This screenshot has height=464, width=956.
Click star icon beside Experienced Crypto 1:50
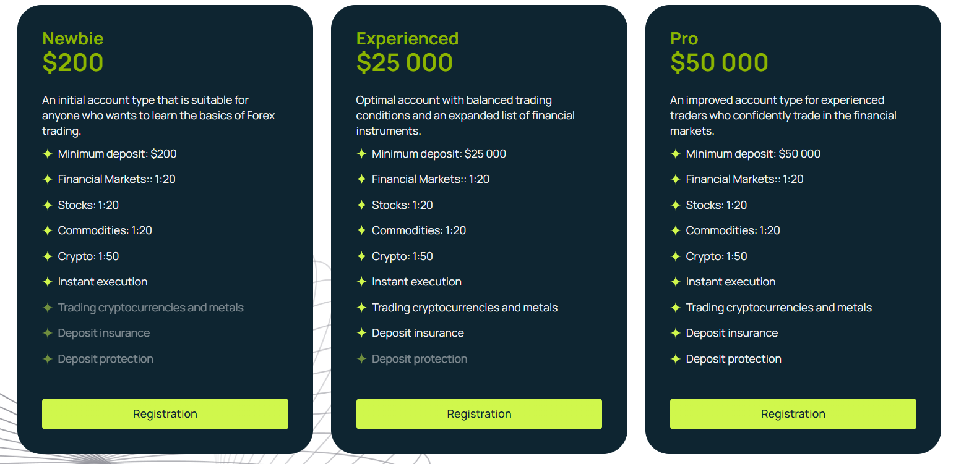pyautogui.click(x=361, y=256)
